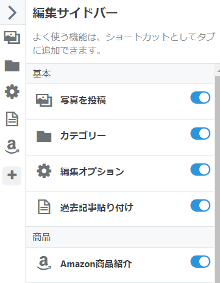220x283 pixels.
Task: Click the gear icon beside 編集オプション
Action: 44,171
